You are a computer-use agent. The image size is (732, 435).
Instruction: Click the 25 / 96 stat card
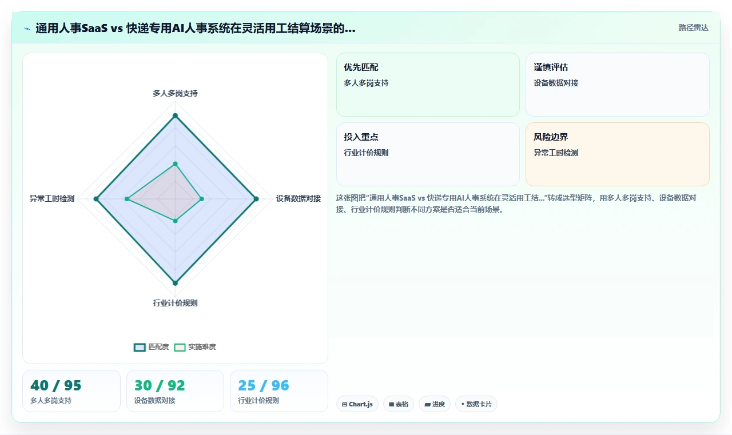pos(279,391)
